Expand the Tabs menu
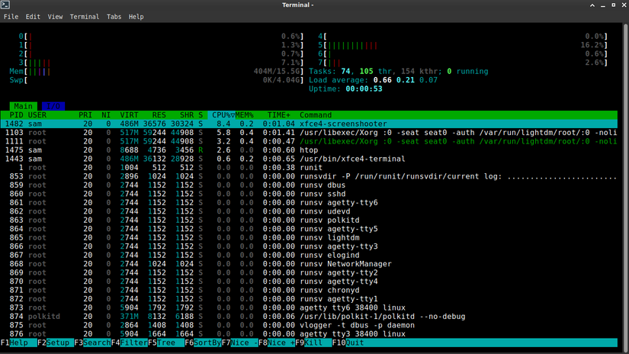 coord(114,16)
